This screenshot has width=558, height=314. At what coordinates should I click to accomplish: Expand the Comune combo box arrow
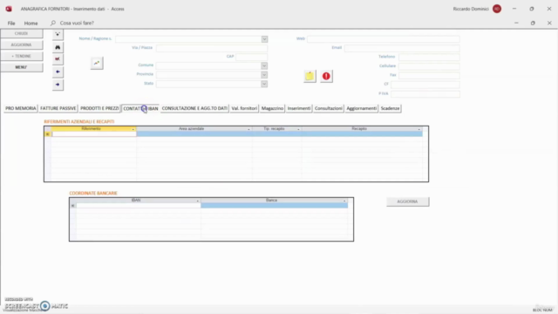click(x=264, y=65)
